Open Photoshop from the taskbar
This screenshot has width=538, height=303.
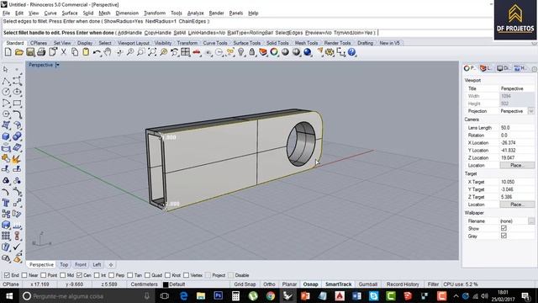coord(219,295)
